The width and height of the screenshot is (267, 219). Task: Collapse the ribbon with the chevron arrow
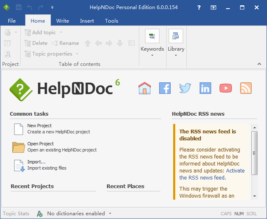(259, 64)
